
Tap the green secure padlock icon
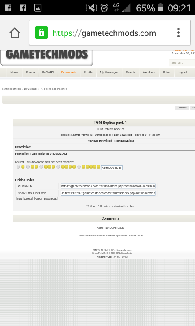click(x=41, y=33)
